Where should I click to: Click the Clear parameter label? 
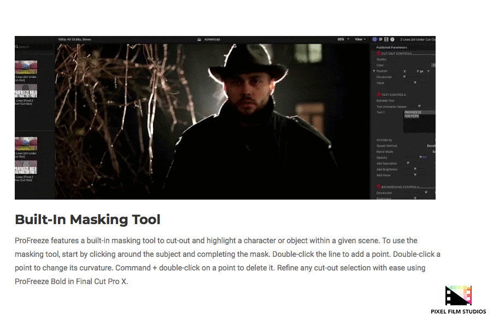tap(380, 65)
